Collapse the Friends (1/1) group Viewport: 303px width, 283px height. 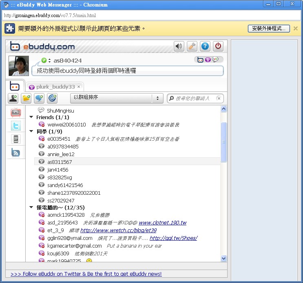click(31, 117)
